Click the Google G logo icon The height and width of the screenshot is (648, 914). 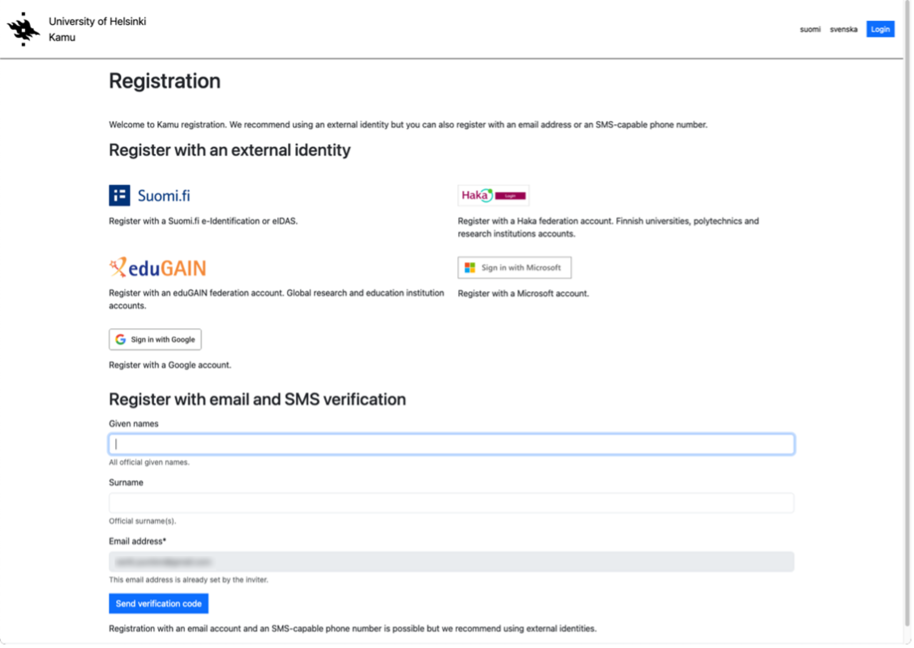coord(120,339)
